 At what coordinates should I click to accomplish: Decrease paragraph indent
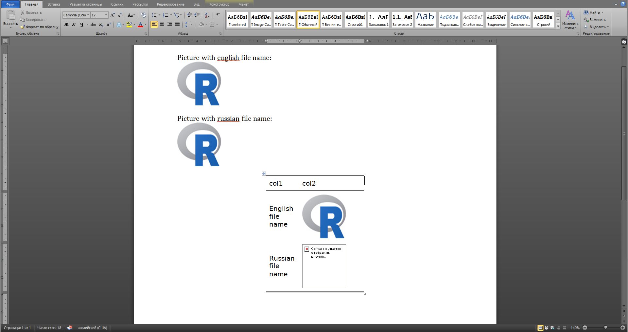[x=190, y=15]
